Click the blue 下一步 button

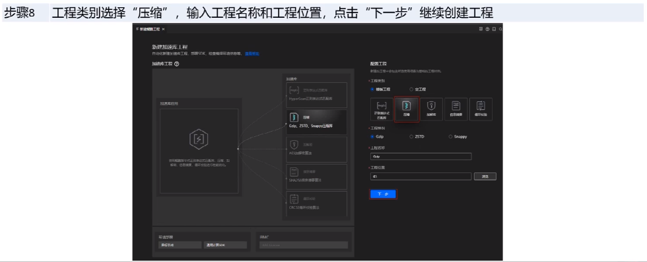tap(383, 194)
